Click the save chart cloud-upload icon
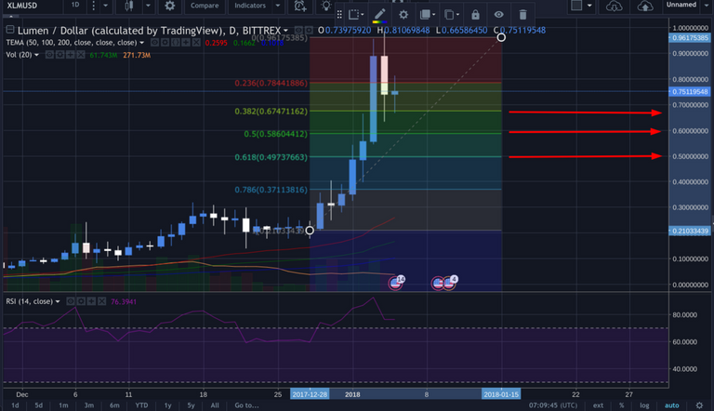This screenshot has height=411, width=714. (x=645, y=6)
